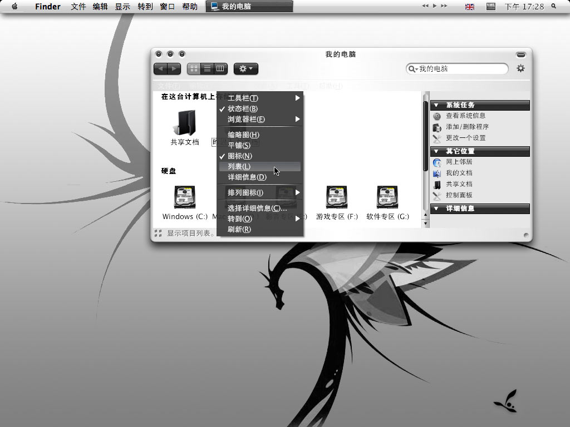Select 平铺(S) view option
570x427 pixels.
pyautogui.click(x=260, y=145)
